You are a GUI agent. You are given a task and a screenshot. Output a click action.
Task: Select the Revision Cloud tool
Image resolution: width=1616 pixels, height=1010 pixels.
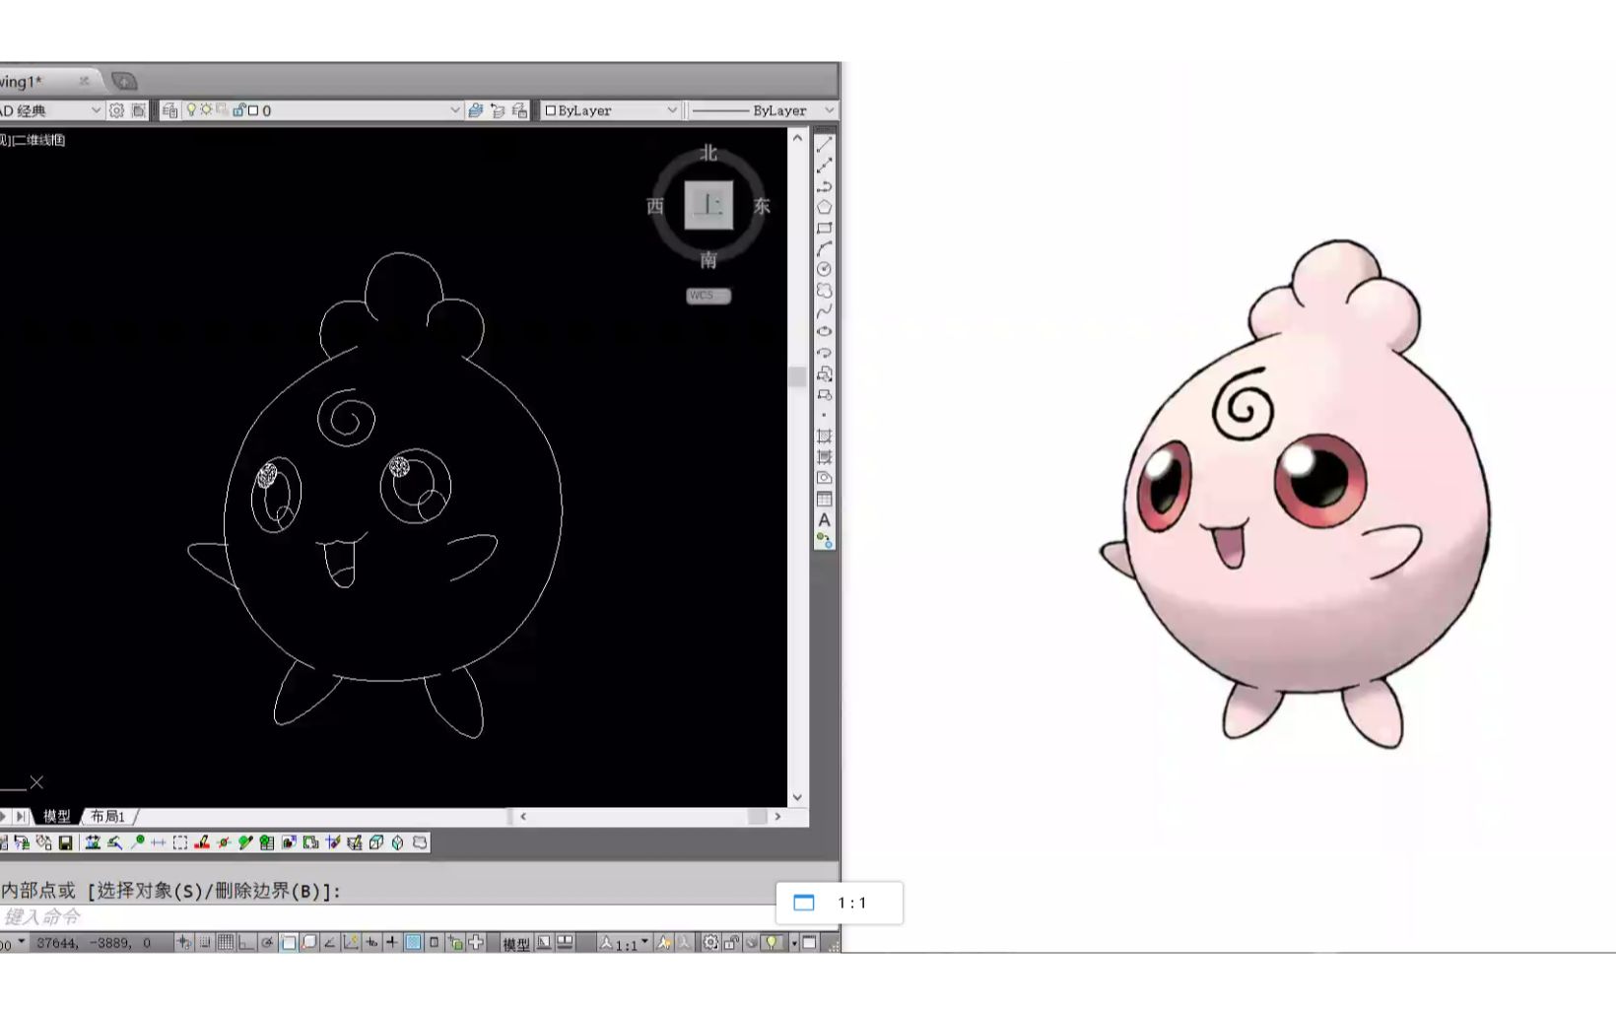point(825,291)
